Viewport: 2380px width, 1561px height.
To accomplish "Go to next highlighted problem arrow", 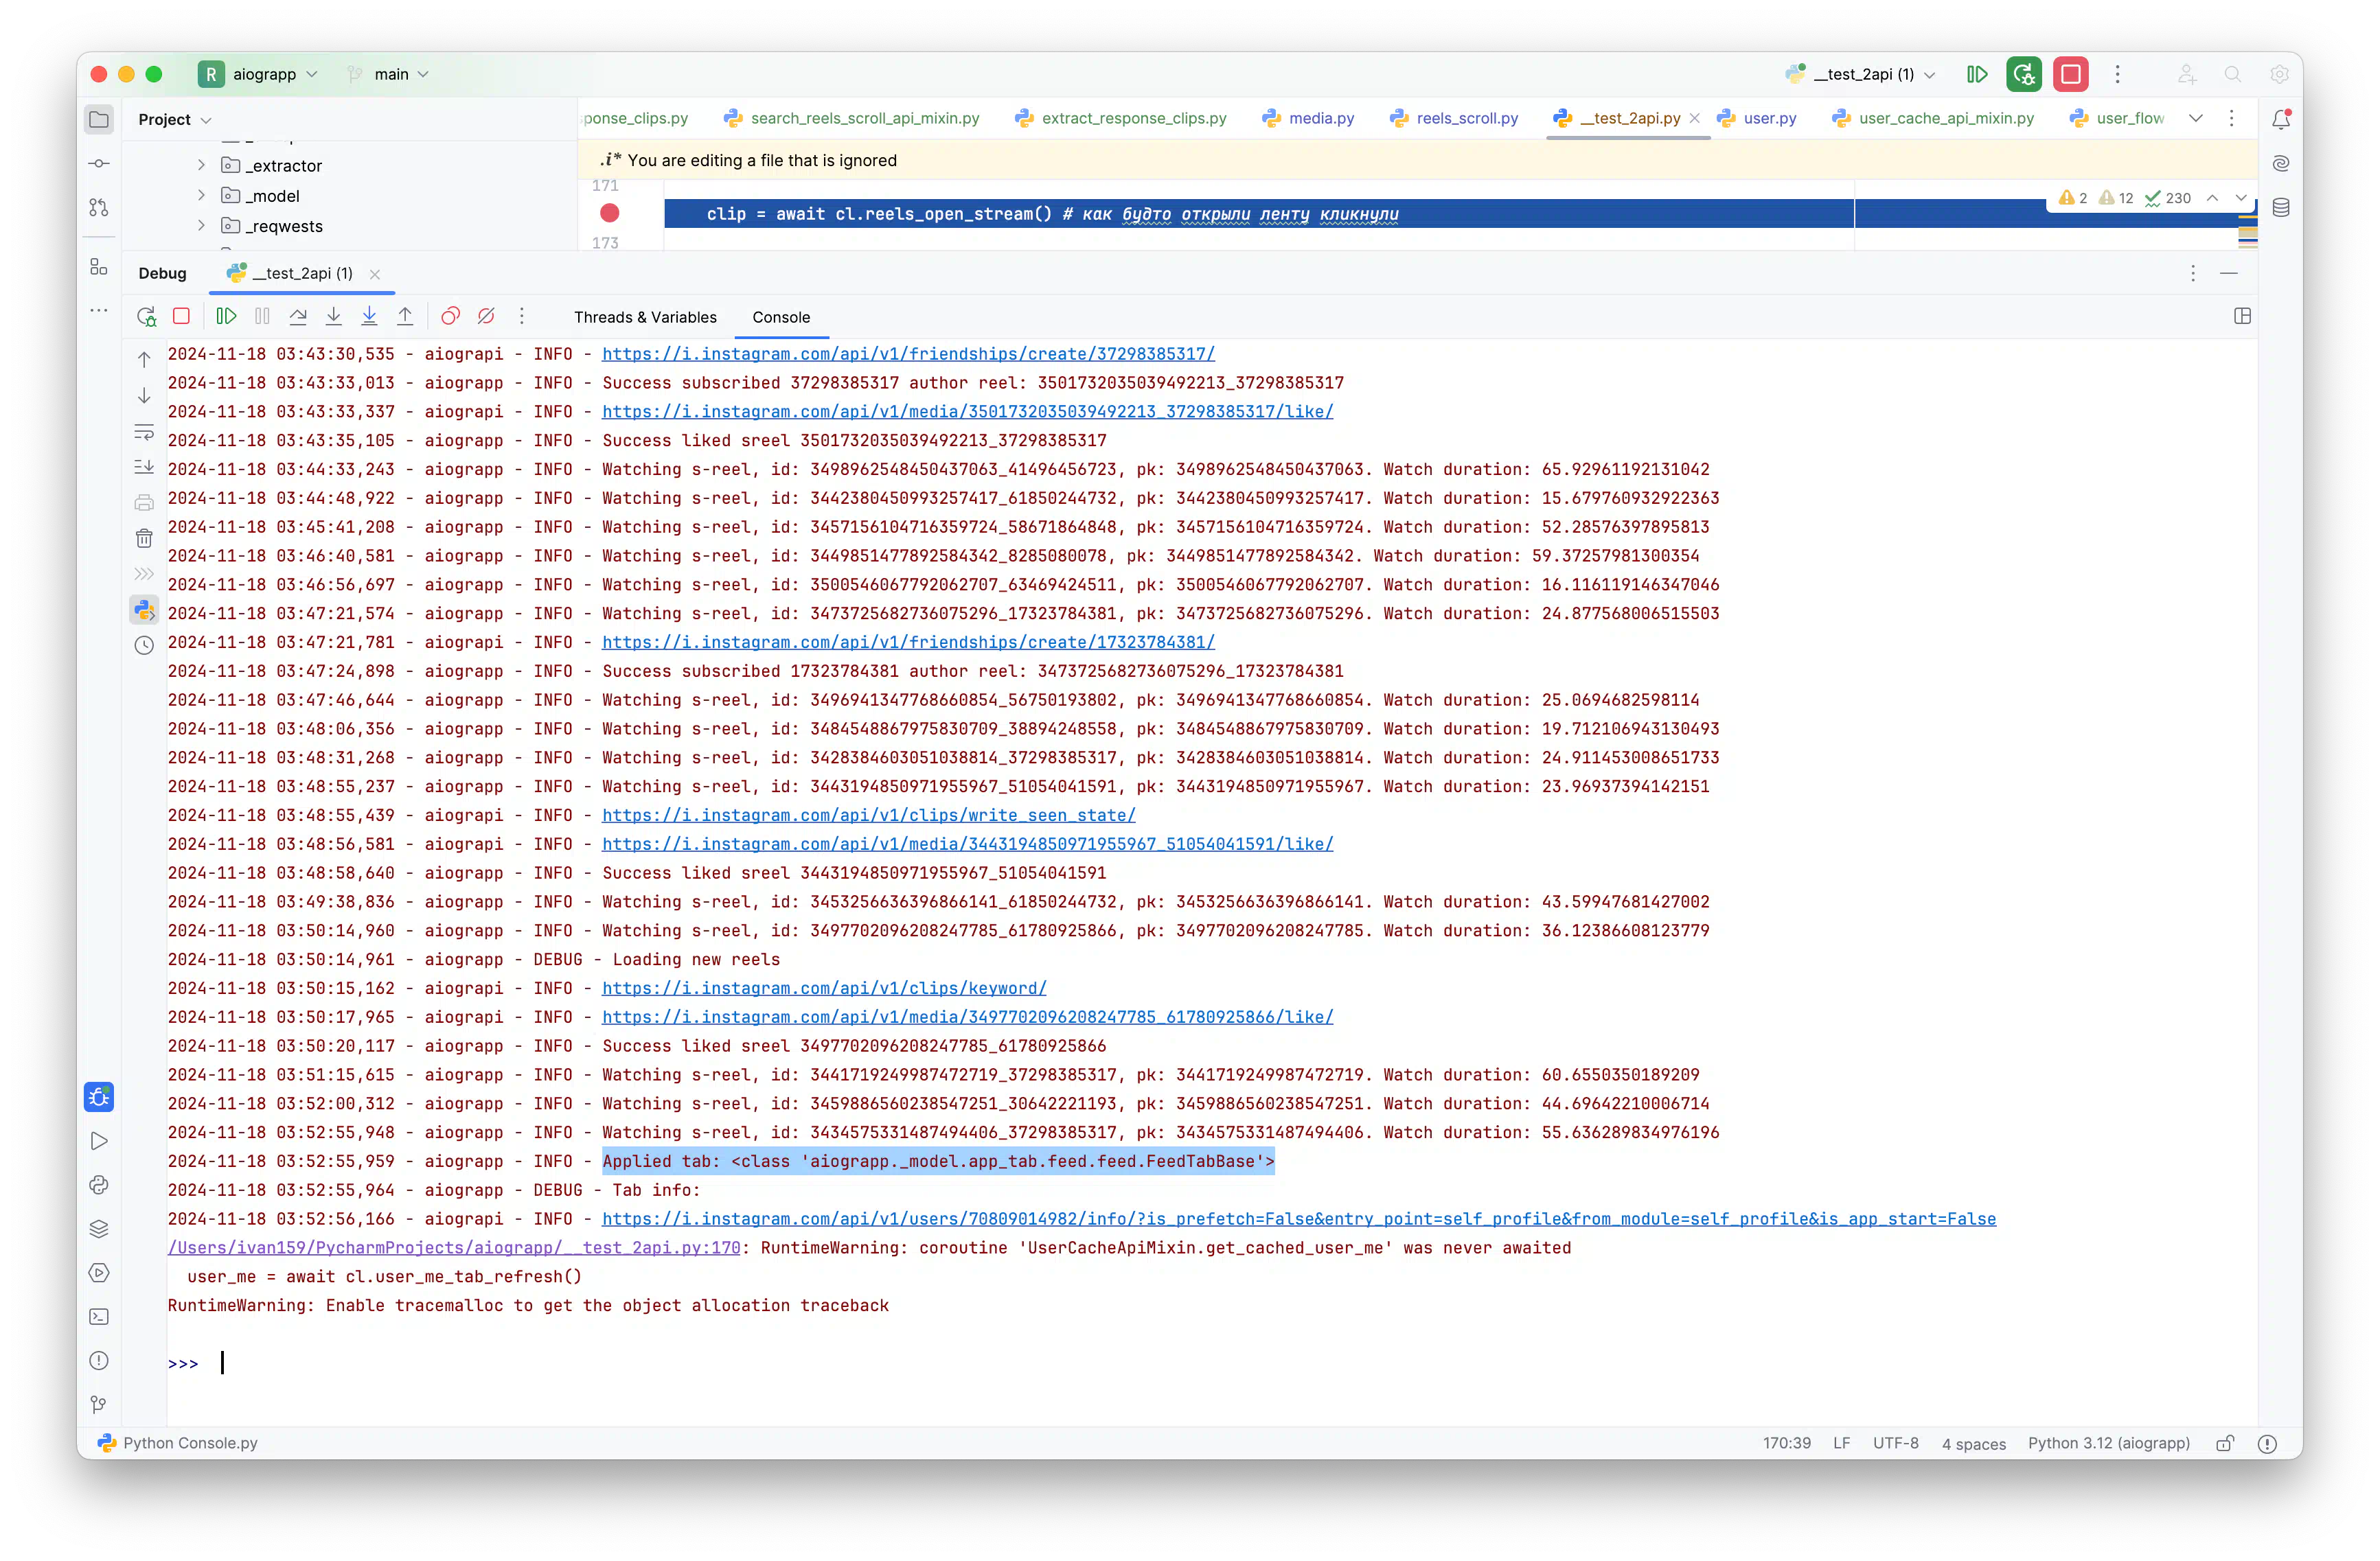I will click(2241, 198).
